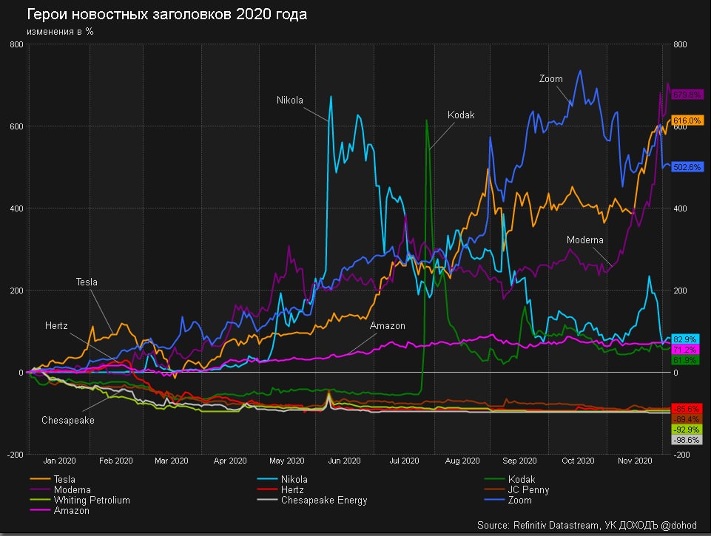
Task: Click the left-axis '-200' label
Action: pos(15,455)
